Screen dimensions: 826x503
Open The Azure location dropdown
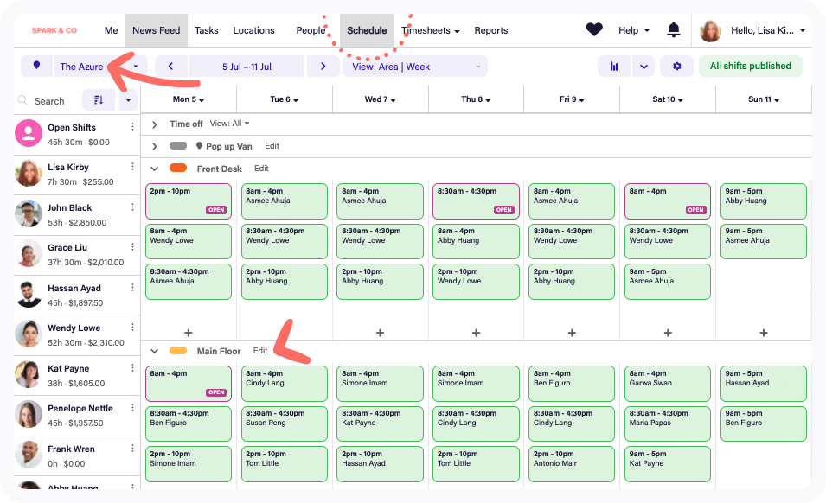coord(100,67)
